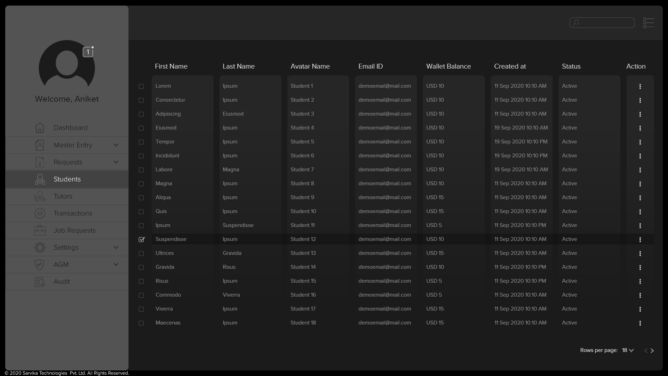The image size is (668, 376).
Task: Open the Transactions menu item
Action: pos(67,213)
